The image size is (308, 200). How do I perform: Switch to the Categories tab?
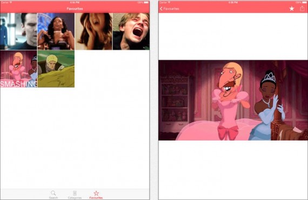75,195
